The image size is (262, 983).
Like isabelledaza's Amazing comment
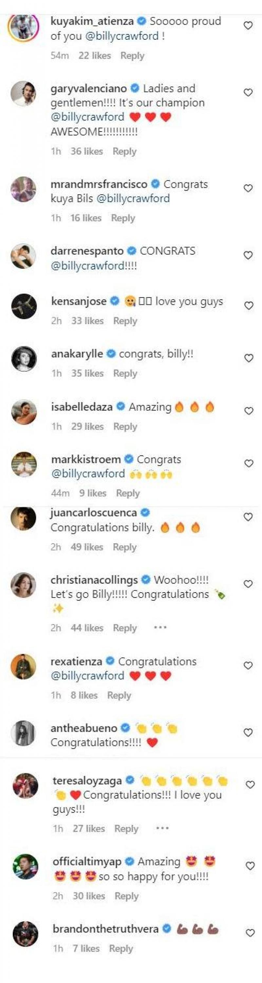tap(249, 411)
